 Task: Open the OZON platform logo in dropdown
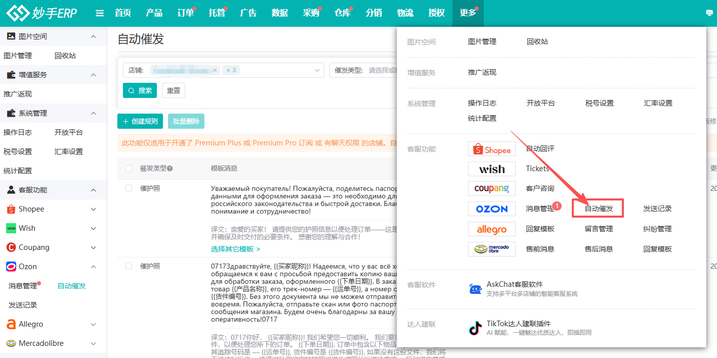[491, 209]
